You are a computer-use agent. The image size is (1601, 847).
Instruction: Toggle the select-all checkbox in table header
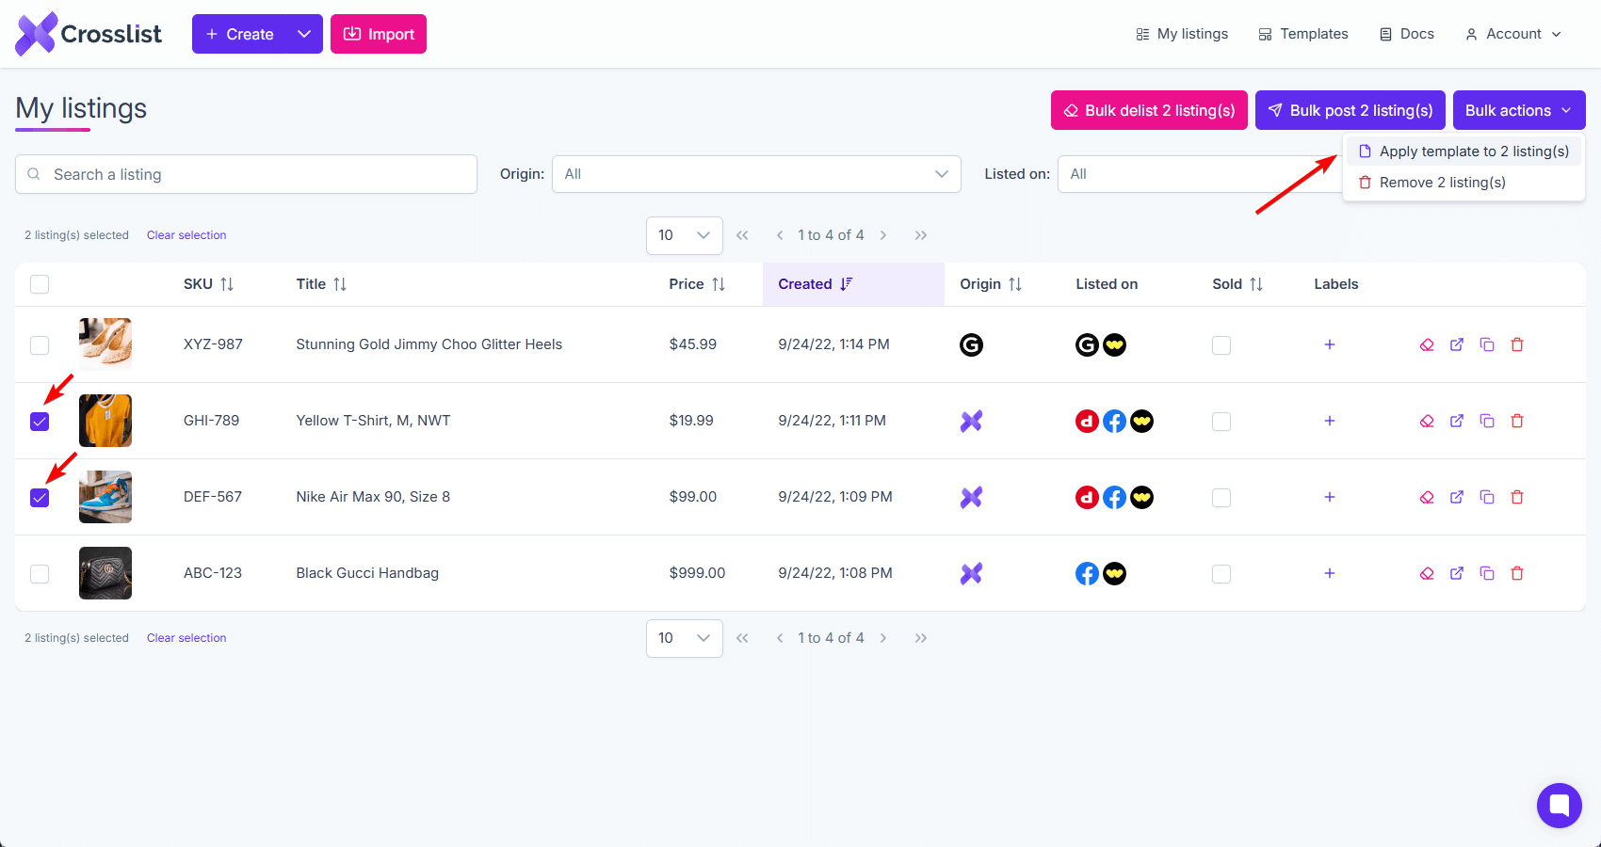tap(40, 284)
